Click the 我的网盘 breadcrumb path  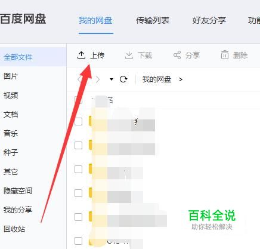(x=157, y=79)
